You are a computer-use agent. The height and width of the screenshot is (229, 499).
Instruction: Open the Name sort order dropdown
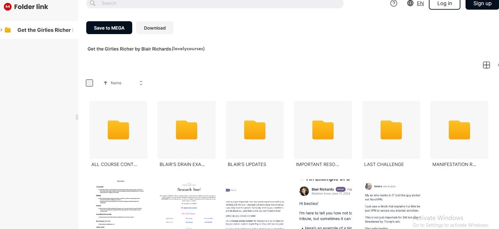click(x=141, y=83)
